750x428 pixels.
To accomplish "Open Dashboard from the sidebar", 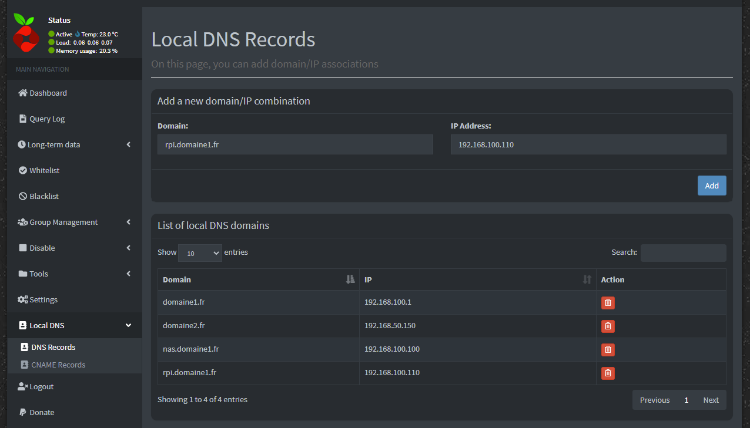I will (x=48, y=93).
